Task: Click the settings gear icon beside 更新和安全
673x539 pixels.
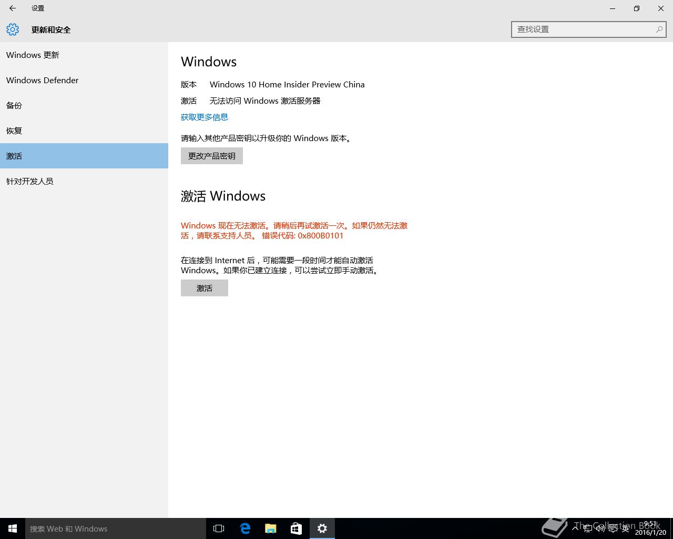Action: [13, 29]
